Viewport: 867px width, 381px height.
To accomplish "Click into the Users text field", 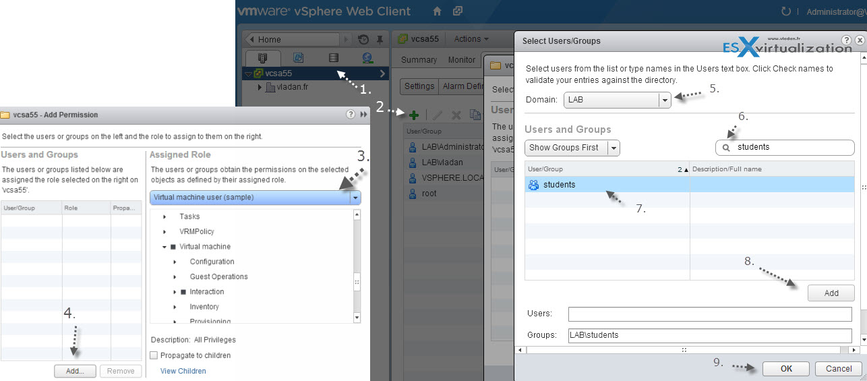I will pyautogui.click(x=710, y=314).
